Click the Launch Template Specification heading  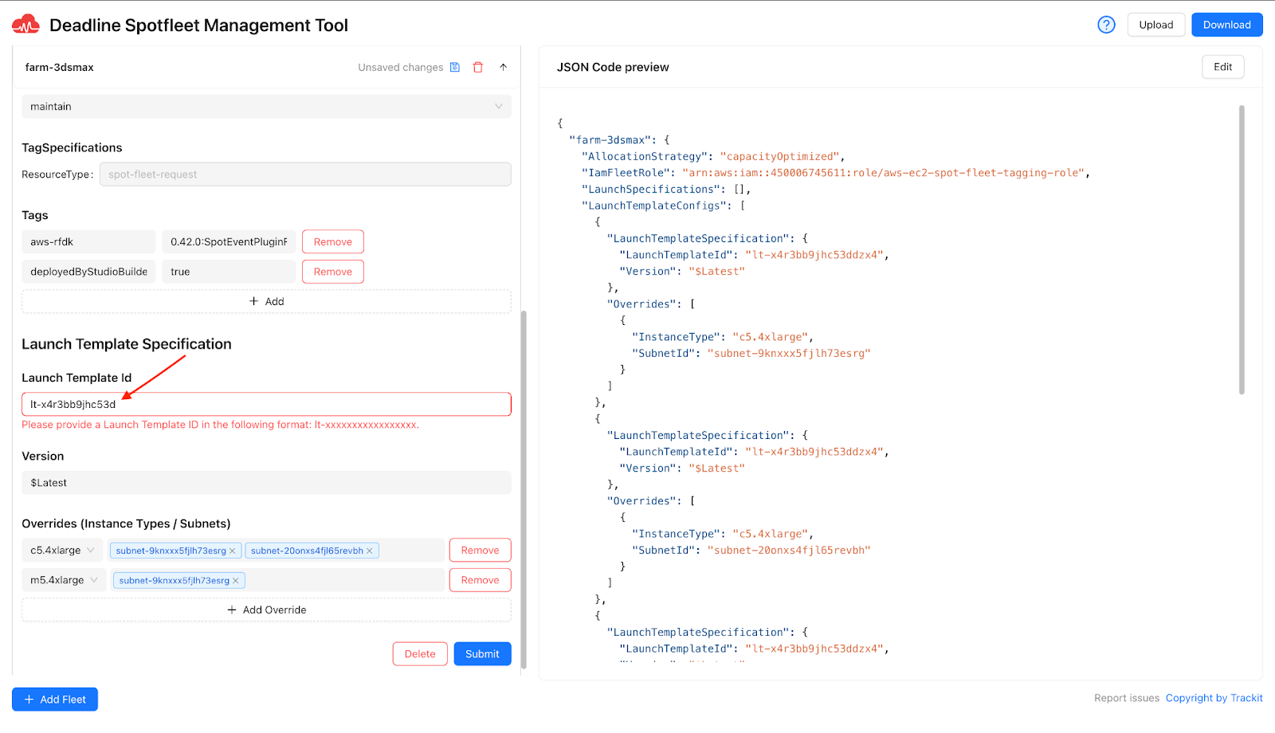point(127,344)
